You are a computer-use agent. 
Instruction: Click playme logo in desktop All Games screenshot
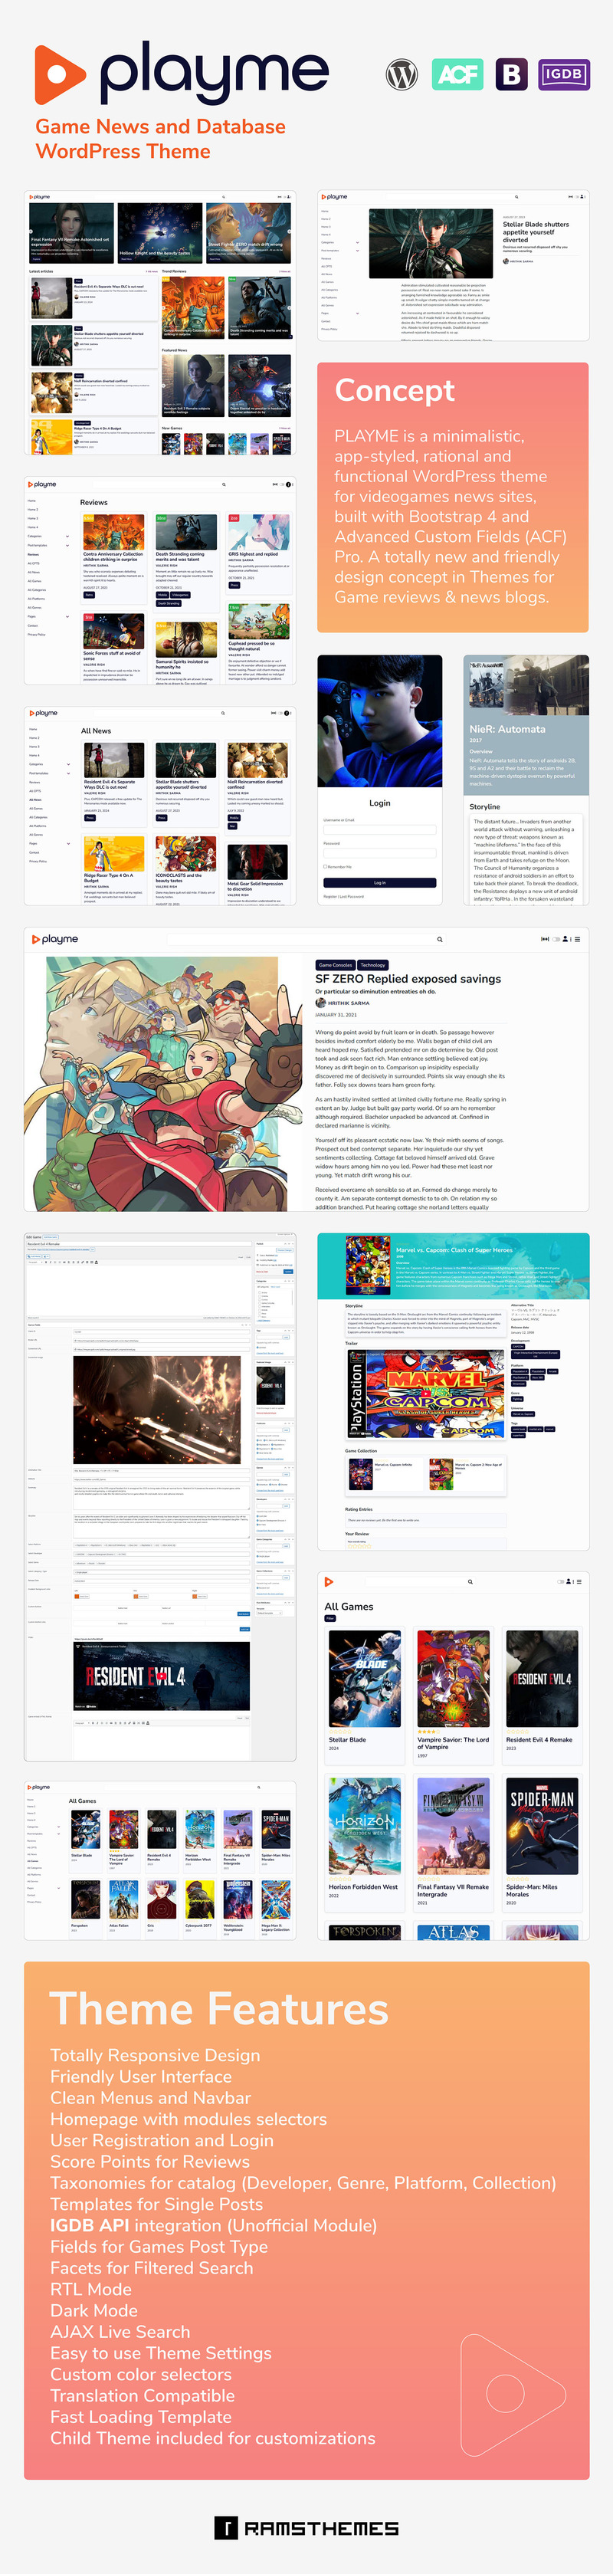tap(40, 1787)
